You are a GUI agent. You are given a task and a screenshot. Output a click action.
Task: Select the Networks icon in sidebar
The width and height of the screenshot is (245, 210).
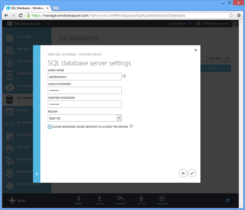10,124
